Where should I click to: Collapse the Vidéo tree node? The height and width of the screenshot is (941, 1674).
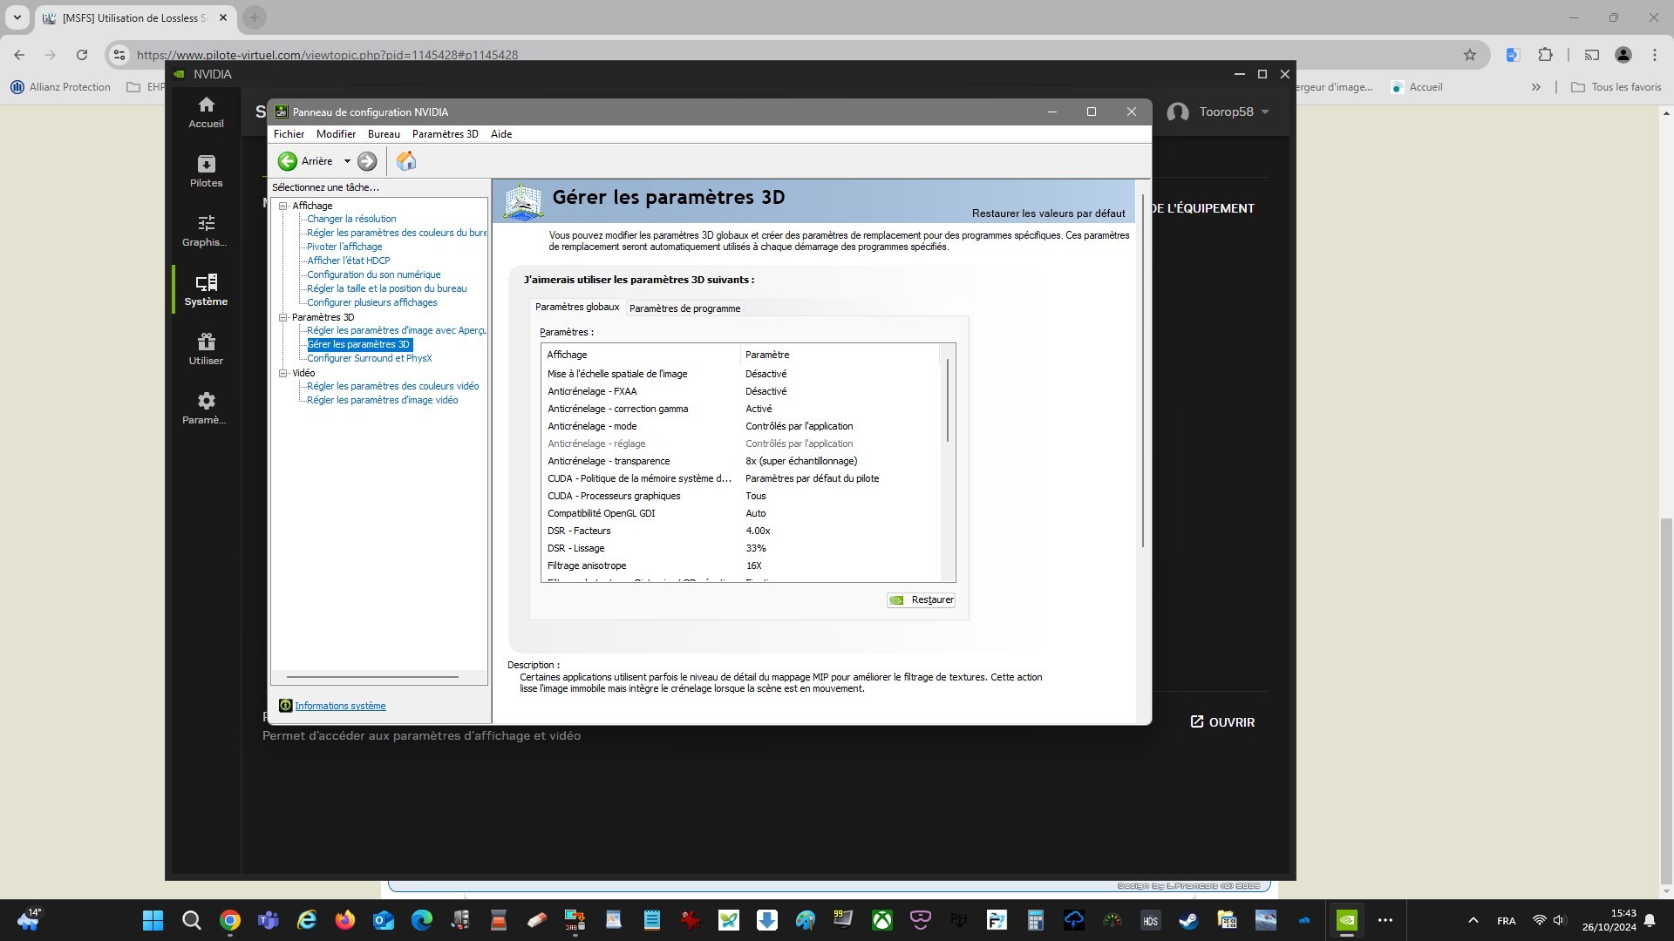coord(283,374)
